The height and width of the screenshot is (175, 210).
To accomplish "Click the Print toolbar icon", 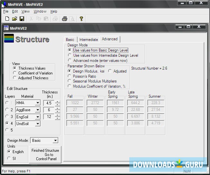I will pos(65,19).
